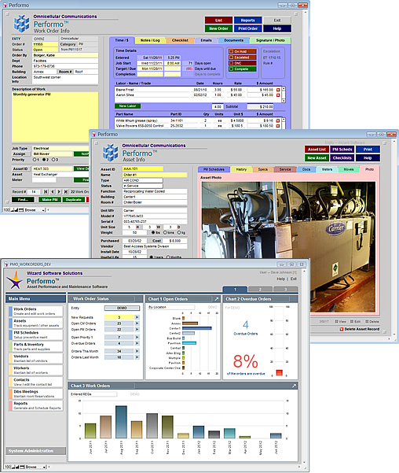Click the Print Order button

[248, 28]
